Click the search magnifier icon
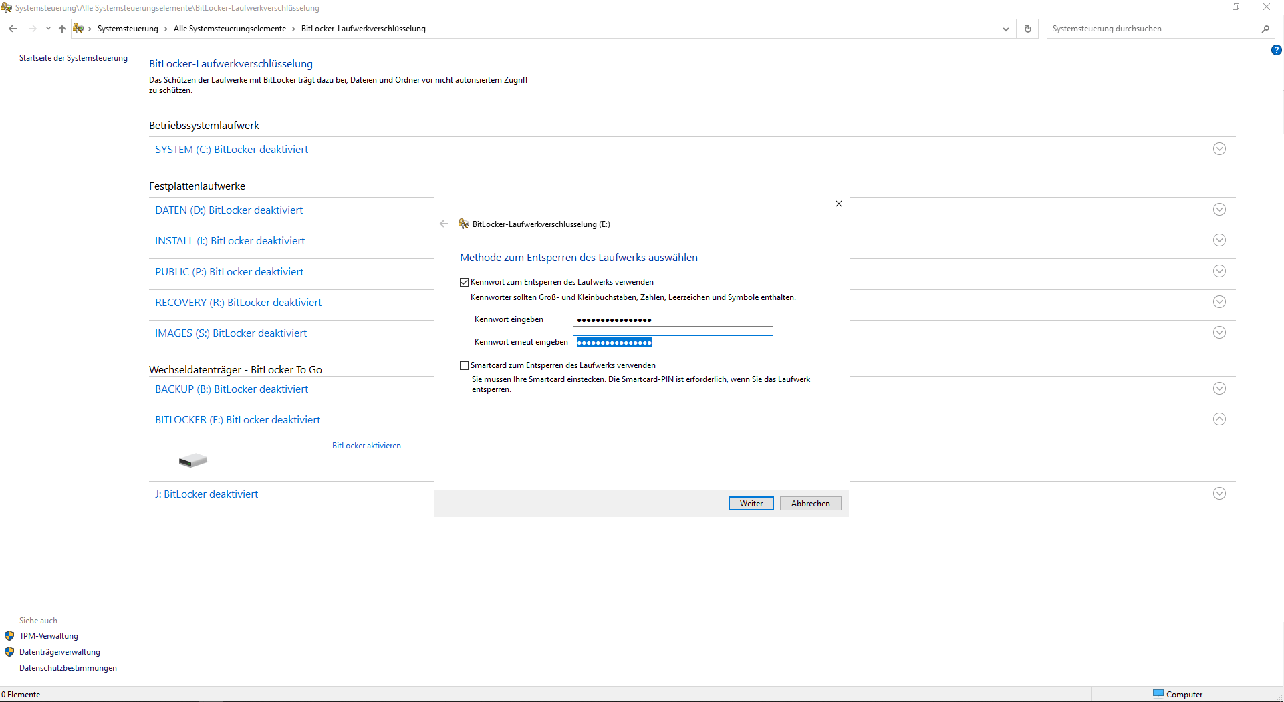Viewport: 1284px width, 702px height. tap(1265, 29)
